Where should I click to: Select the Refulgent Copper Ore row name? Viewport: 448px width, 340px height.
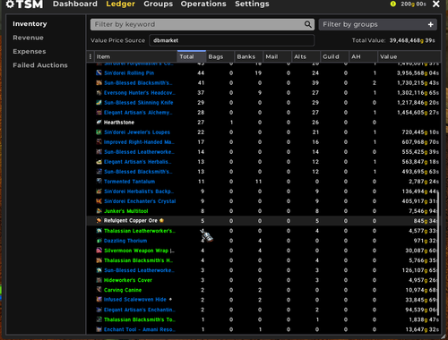tap(131, 221)
